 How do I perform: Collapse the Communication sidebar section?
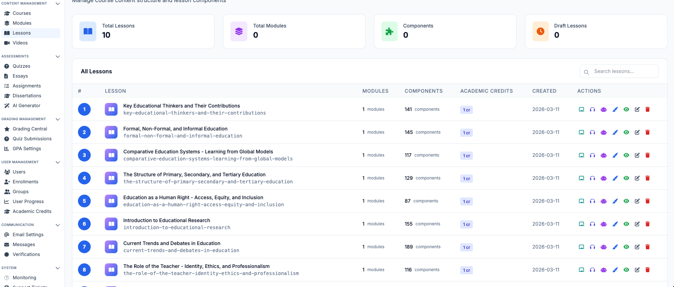(x=58, y=225)
